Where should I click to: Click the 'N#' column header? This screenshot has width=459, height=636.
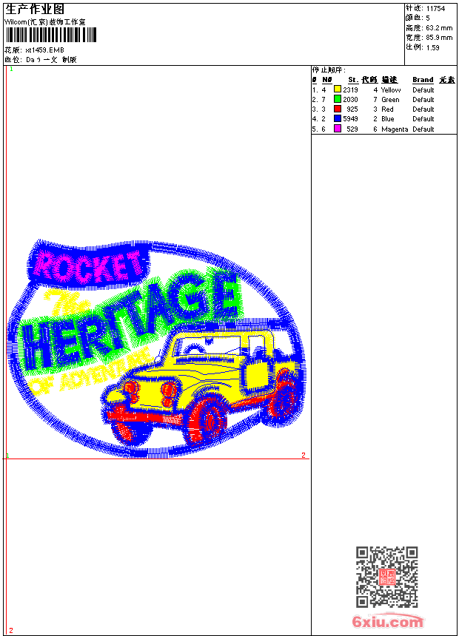pyautogui.click(x=327, y=80)
